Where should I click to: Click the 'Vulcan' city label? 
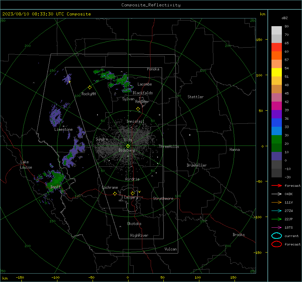point(170,249)
